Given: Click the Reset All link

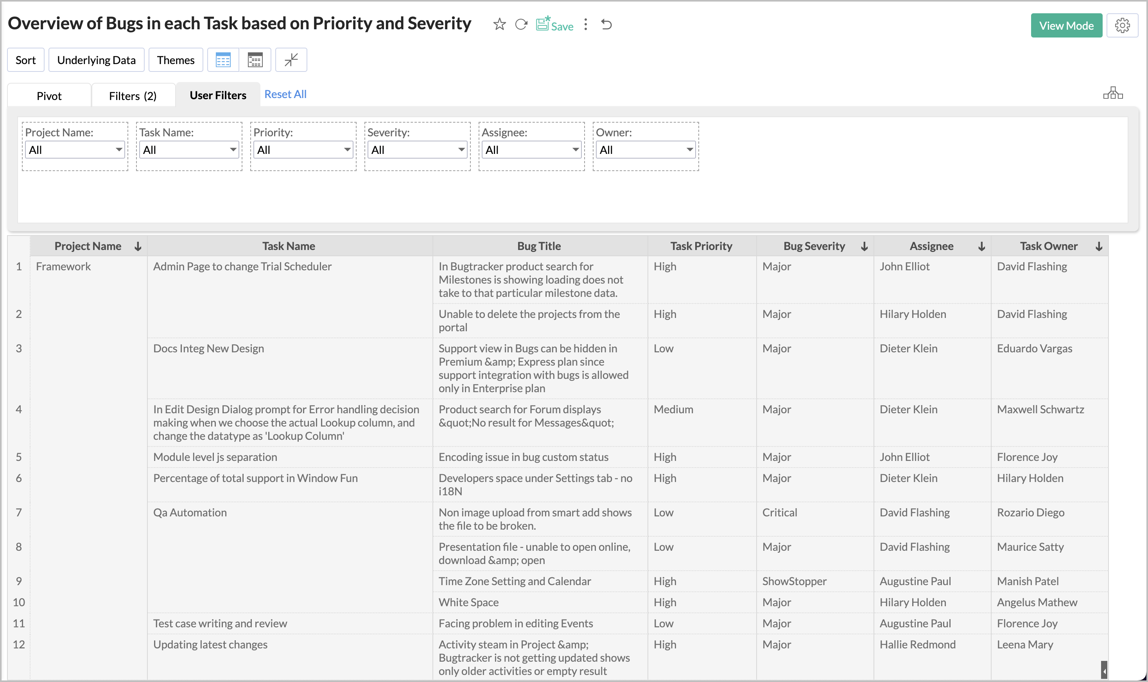Looking at the screenshot, I should pos(285,94).
